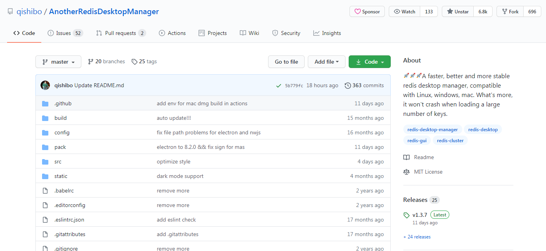Open the "dark mode support" commit message
546x251 pixels.
click(180, 176)
